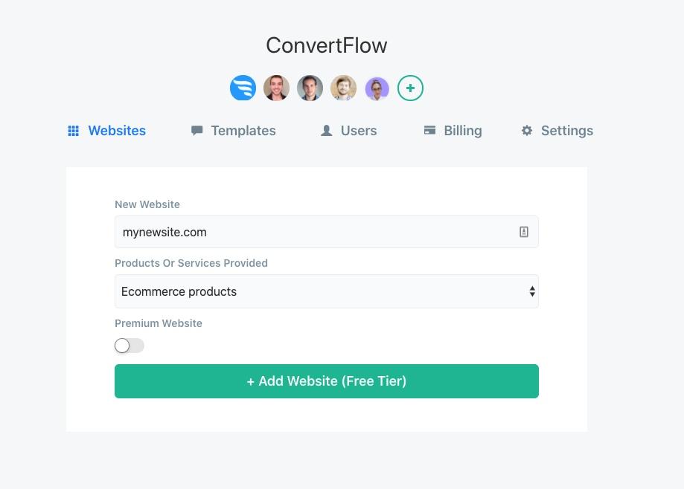
Task: Click the purple-background user avatar
Action: [x=377, y=88]
